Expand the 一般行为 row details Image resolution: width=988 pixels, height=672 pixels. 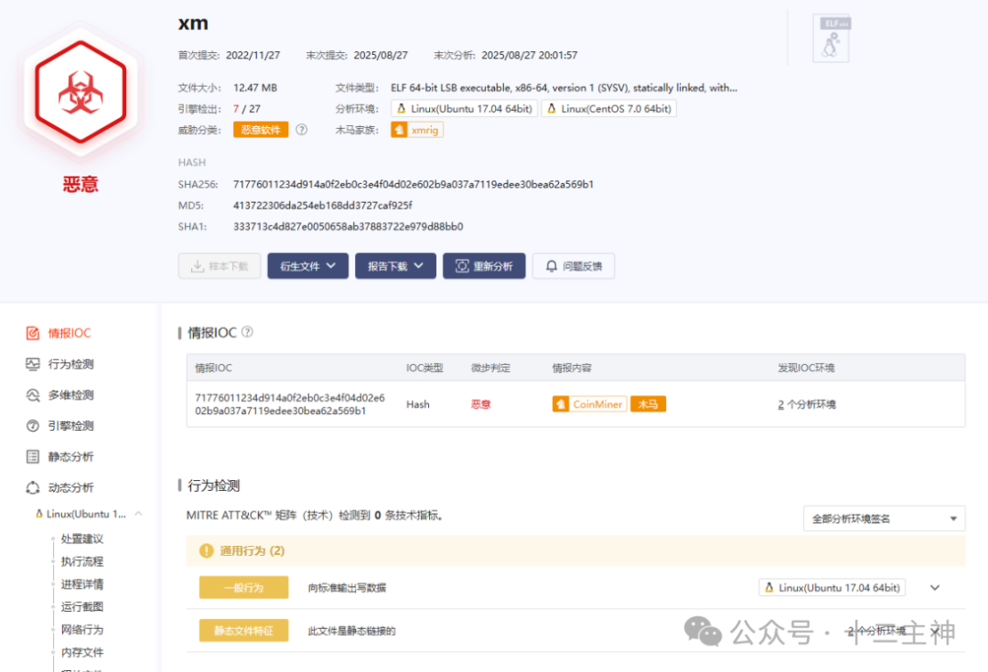pyautogui.click(x=934, y=588)
